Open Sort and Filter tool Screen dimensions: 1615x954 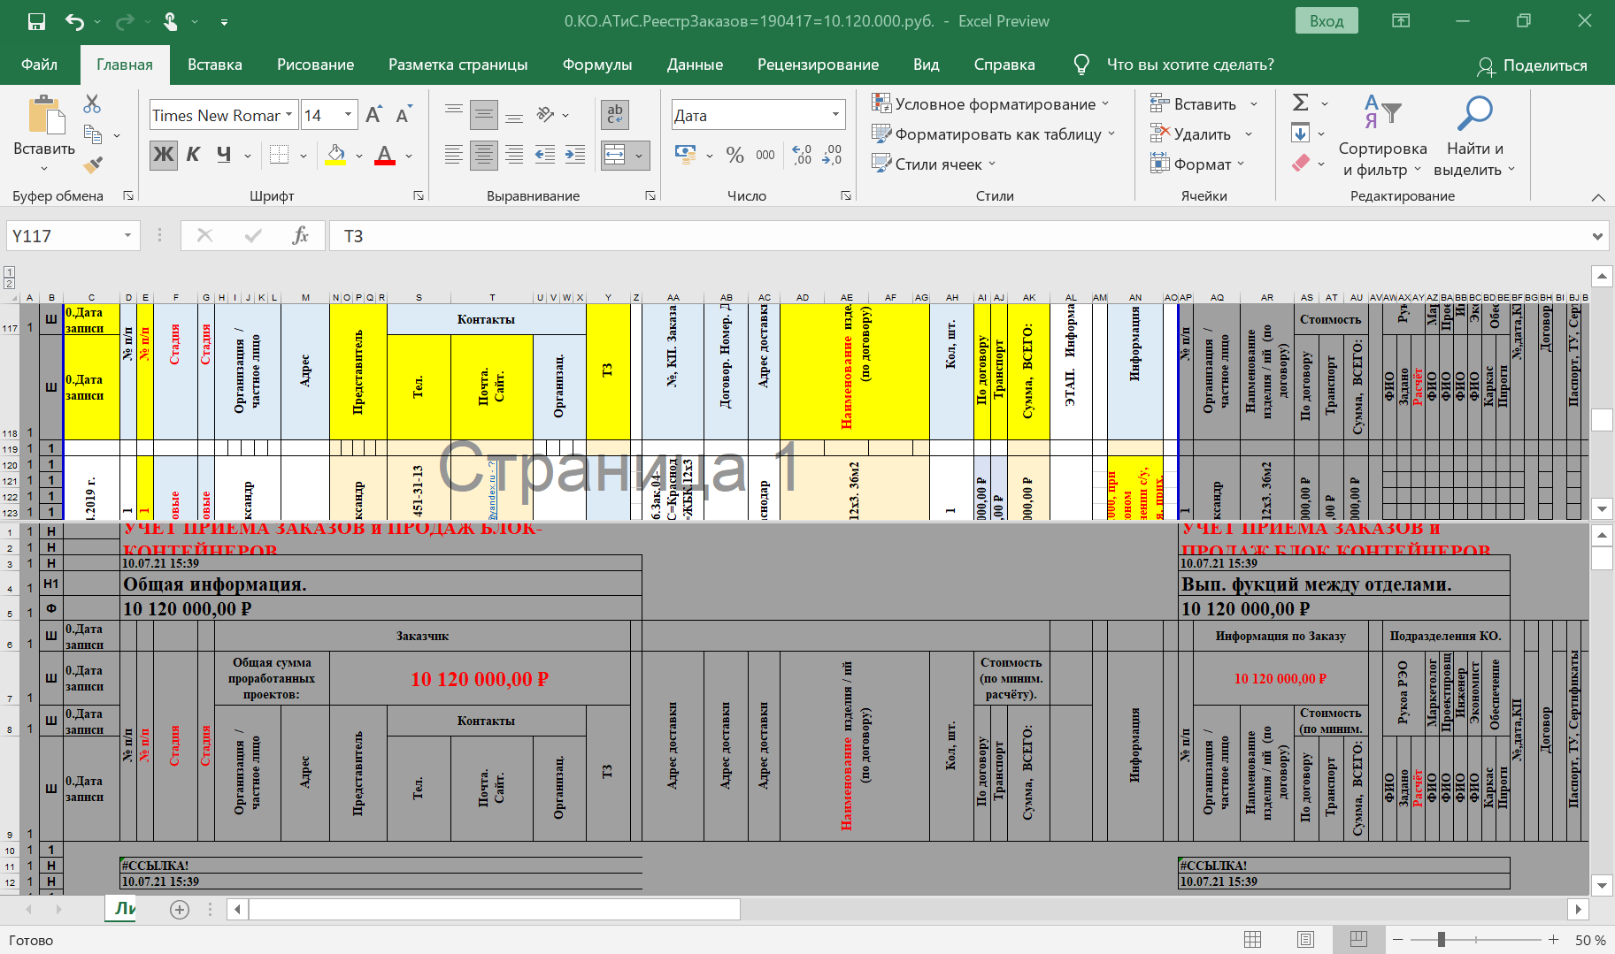1382,135
